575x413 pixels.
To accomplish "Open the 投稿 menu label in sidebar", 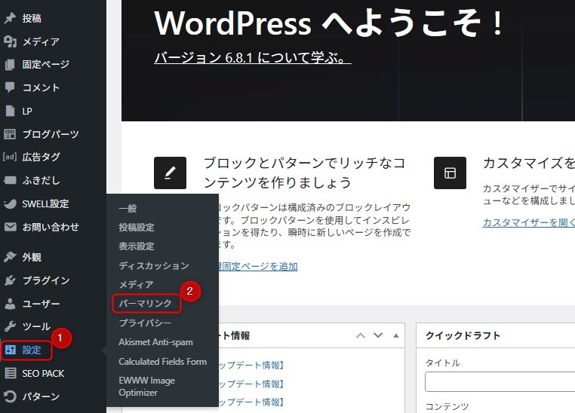I will 32,18.
